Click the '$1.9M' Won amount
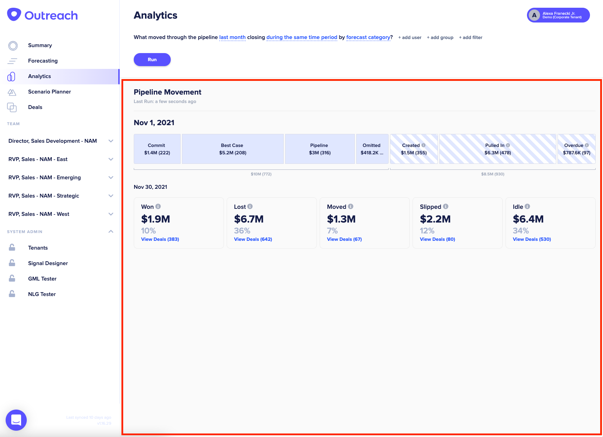The height and width of the screenshot is (437, 603). 156,219
